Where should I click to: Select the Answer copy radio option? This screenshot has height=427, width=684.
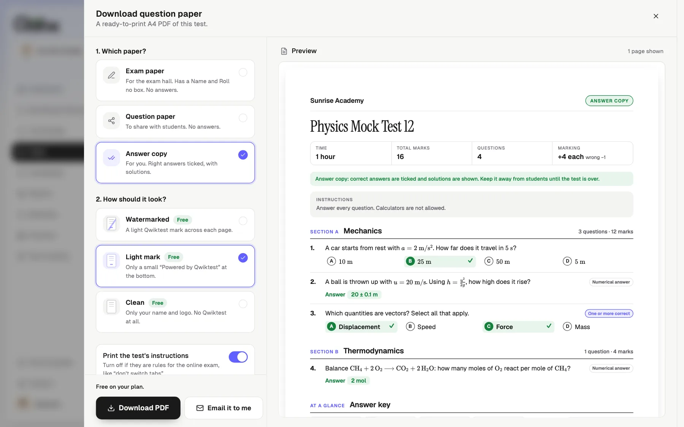(x=243, y=155)
